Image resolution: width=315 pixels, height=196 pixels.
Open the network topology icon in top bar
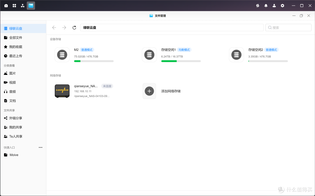click(22, 6)
